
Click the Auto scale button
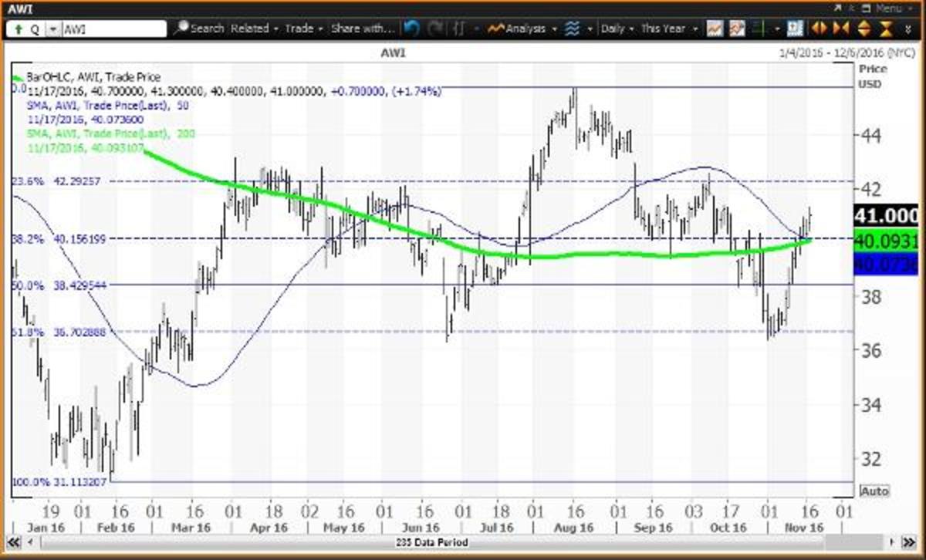tap(874, 491)
